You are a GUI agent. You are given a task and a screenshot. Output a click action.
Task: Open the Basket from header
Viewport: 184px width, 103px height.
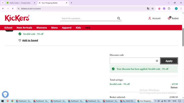point(173,18)
